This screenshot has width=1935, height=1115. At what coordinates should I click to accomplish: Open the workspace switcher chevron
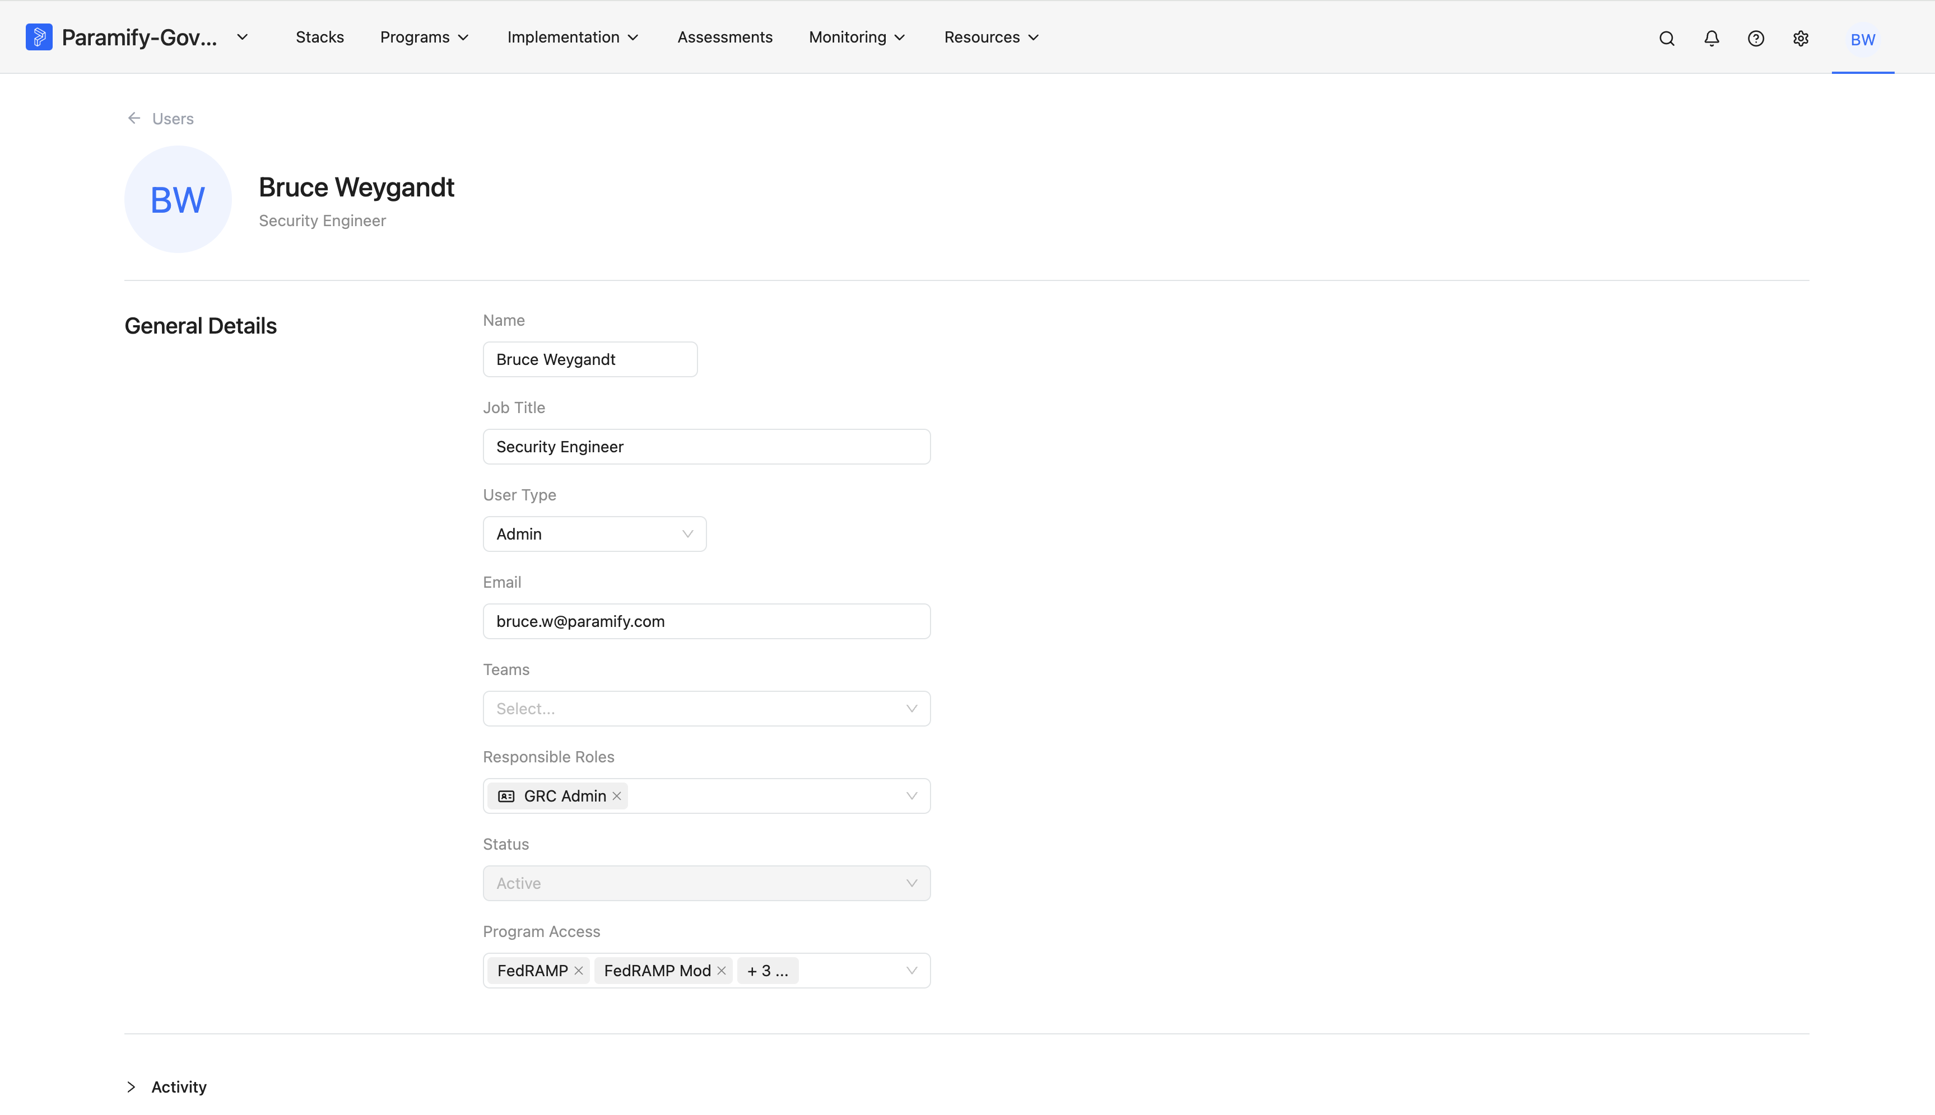coord(242,37)
